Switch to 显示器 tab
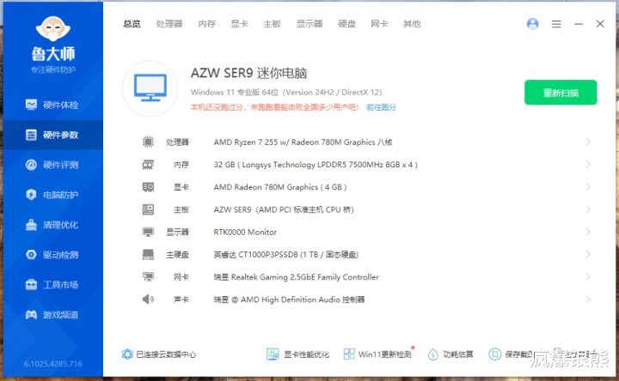The height and width of the screenshot is (381, 619). coord(309,24)
